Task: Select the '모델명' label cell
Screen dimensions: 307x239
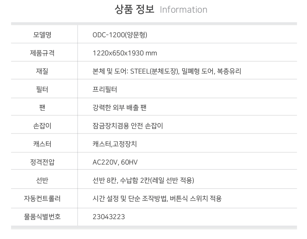Action: pos(42,34)
